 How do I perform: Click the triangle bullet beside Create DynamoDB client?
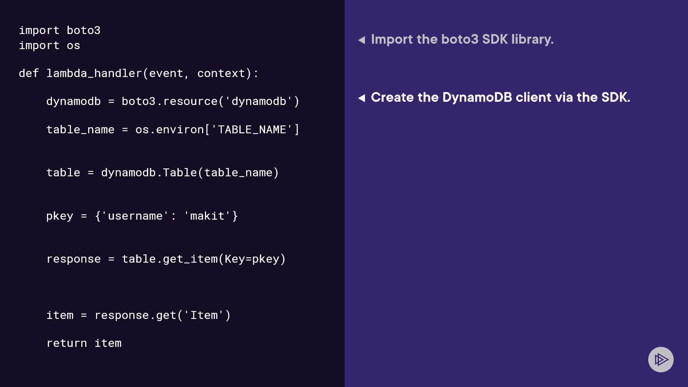coord(362,98)
